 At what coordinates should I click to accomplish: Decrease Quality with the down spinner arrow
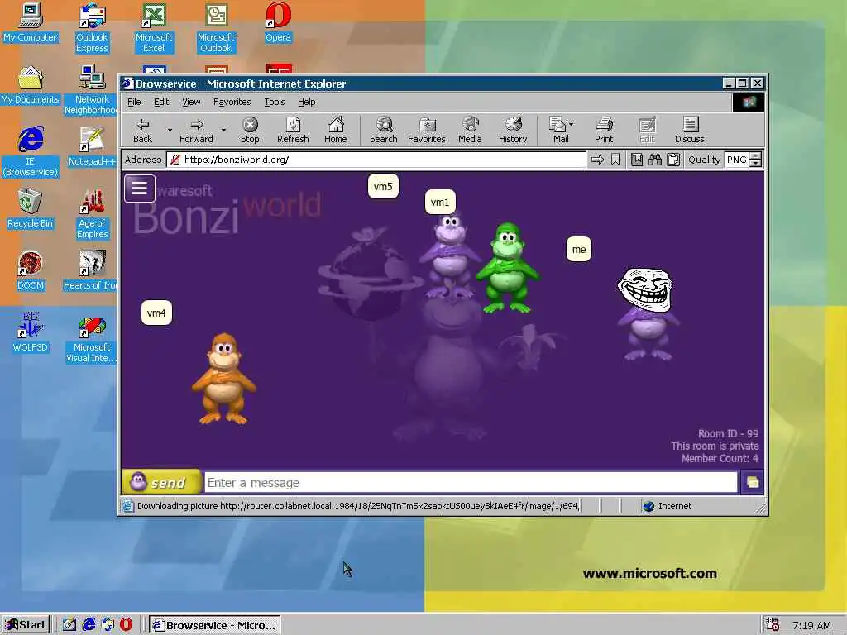[x=756, y=164]
